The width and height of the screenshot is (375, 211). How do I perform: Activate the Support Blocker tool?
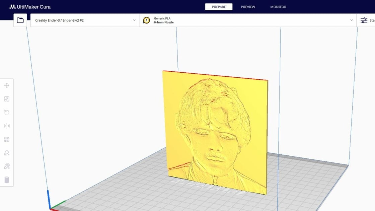tap(7, 153)
